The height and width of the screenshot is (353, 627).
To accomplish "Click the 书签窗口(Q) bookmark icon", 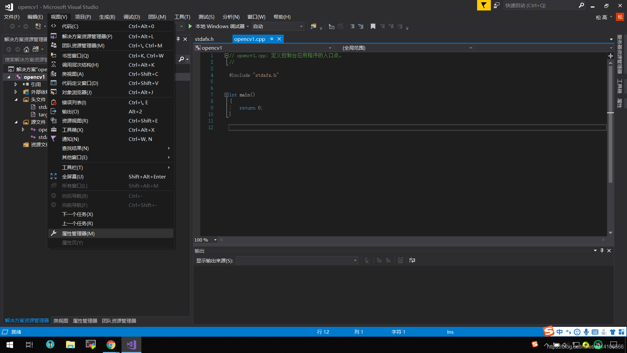I will click(54, 56).
